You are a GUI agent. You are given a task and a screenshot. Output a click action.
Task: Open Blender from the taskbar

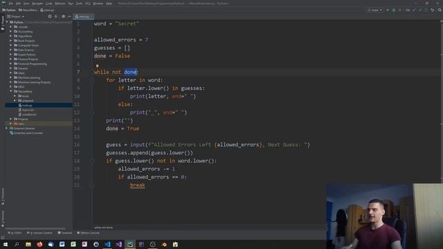[164, 244]
